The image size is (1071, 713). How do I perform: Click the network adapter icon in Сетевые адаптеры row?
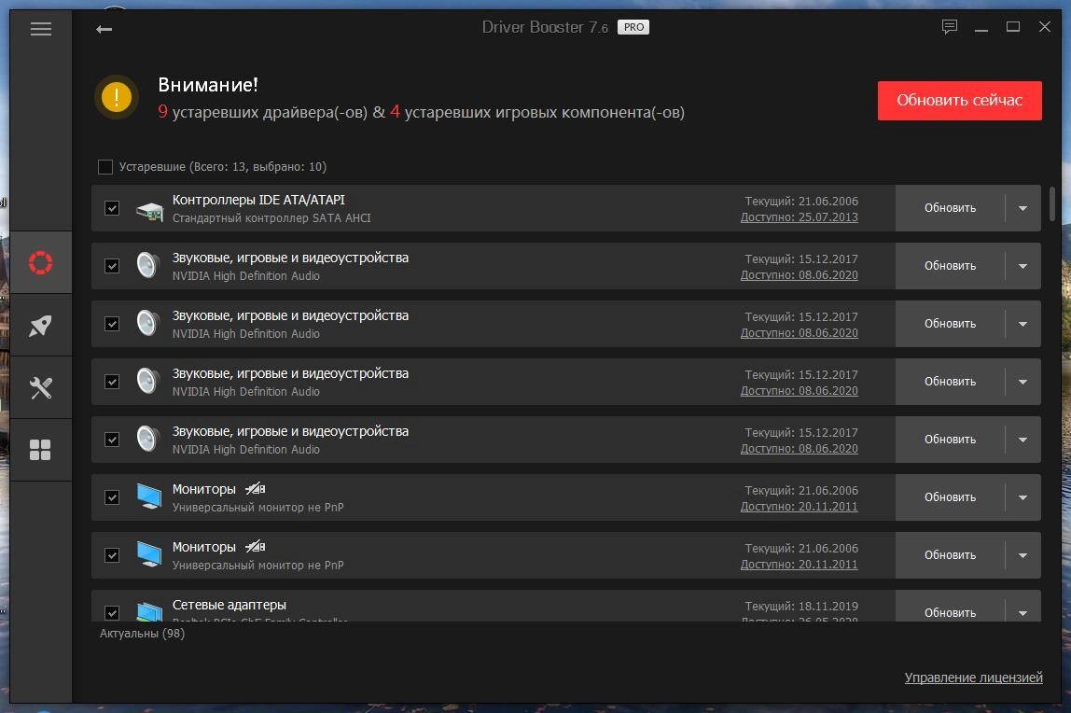[x=149, y=611]
